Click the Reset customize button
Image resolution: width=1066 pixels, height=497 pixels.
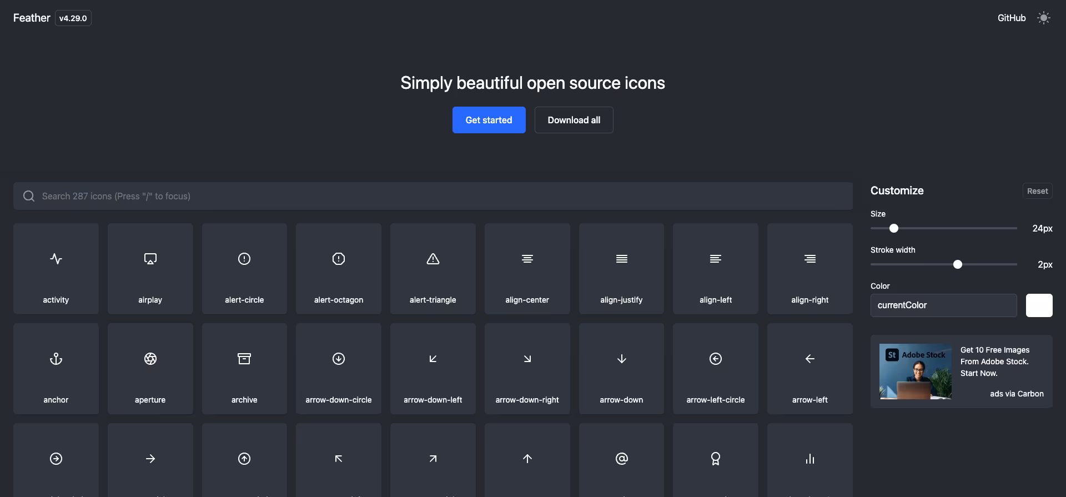[x=1038, y=191]
